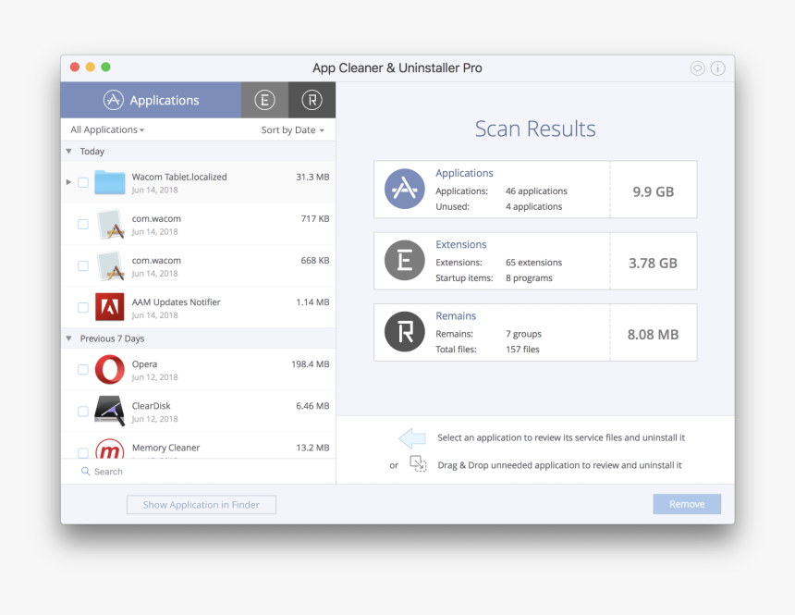
Task: Click the search magnifier icon
Action: tap(86, 472)
